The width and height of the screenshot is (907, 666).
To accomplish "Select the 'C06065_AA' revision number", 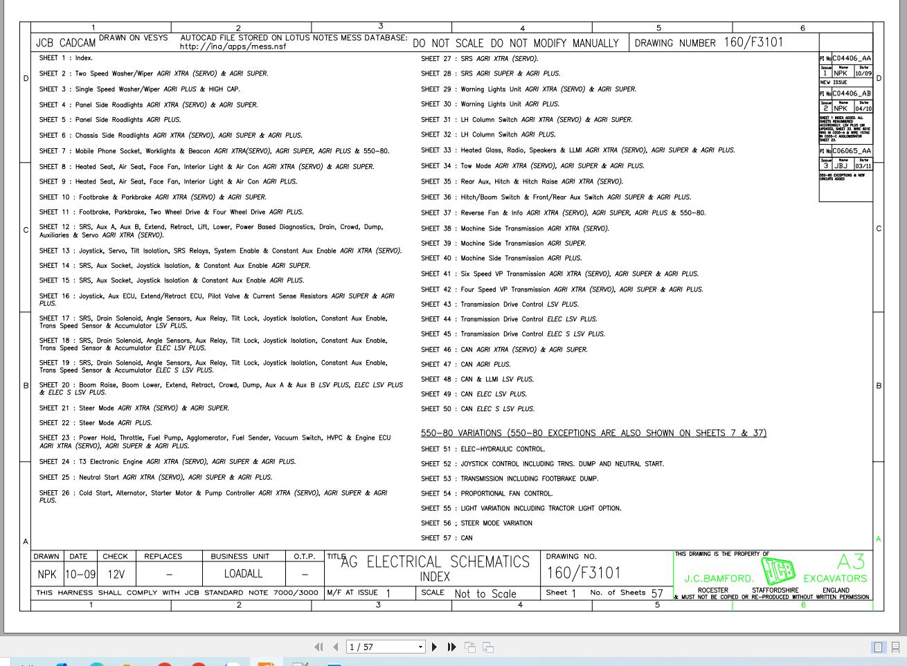I will click(x=852, y=151).
